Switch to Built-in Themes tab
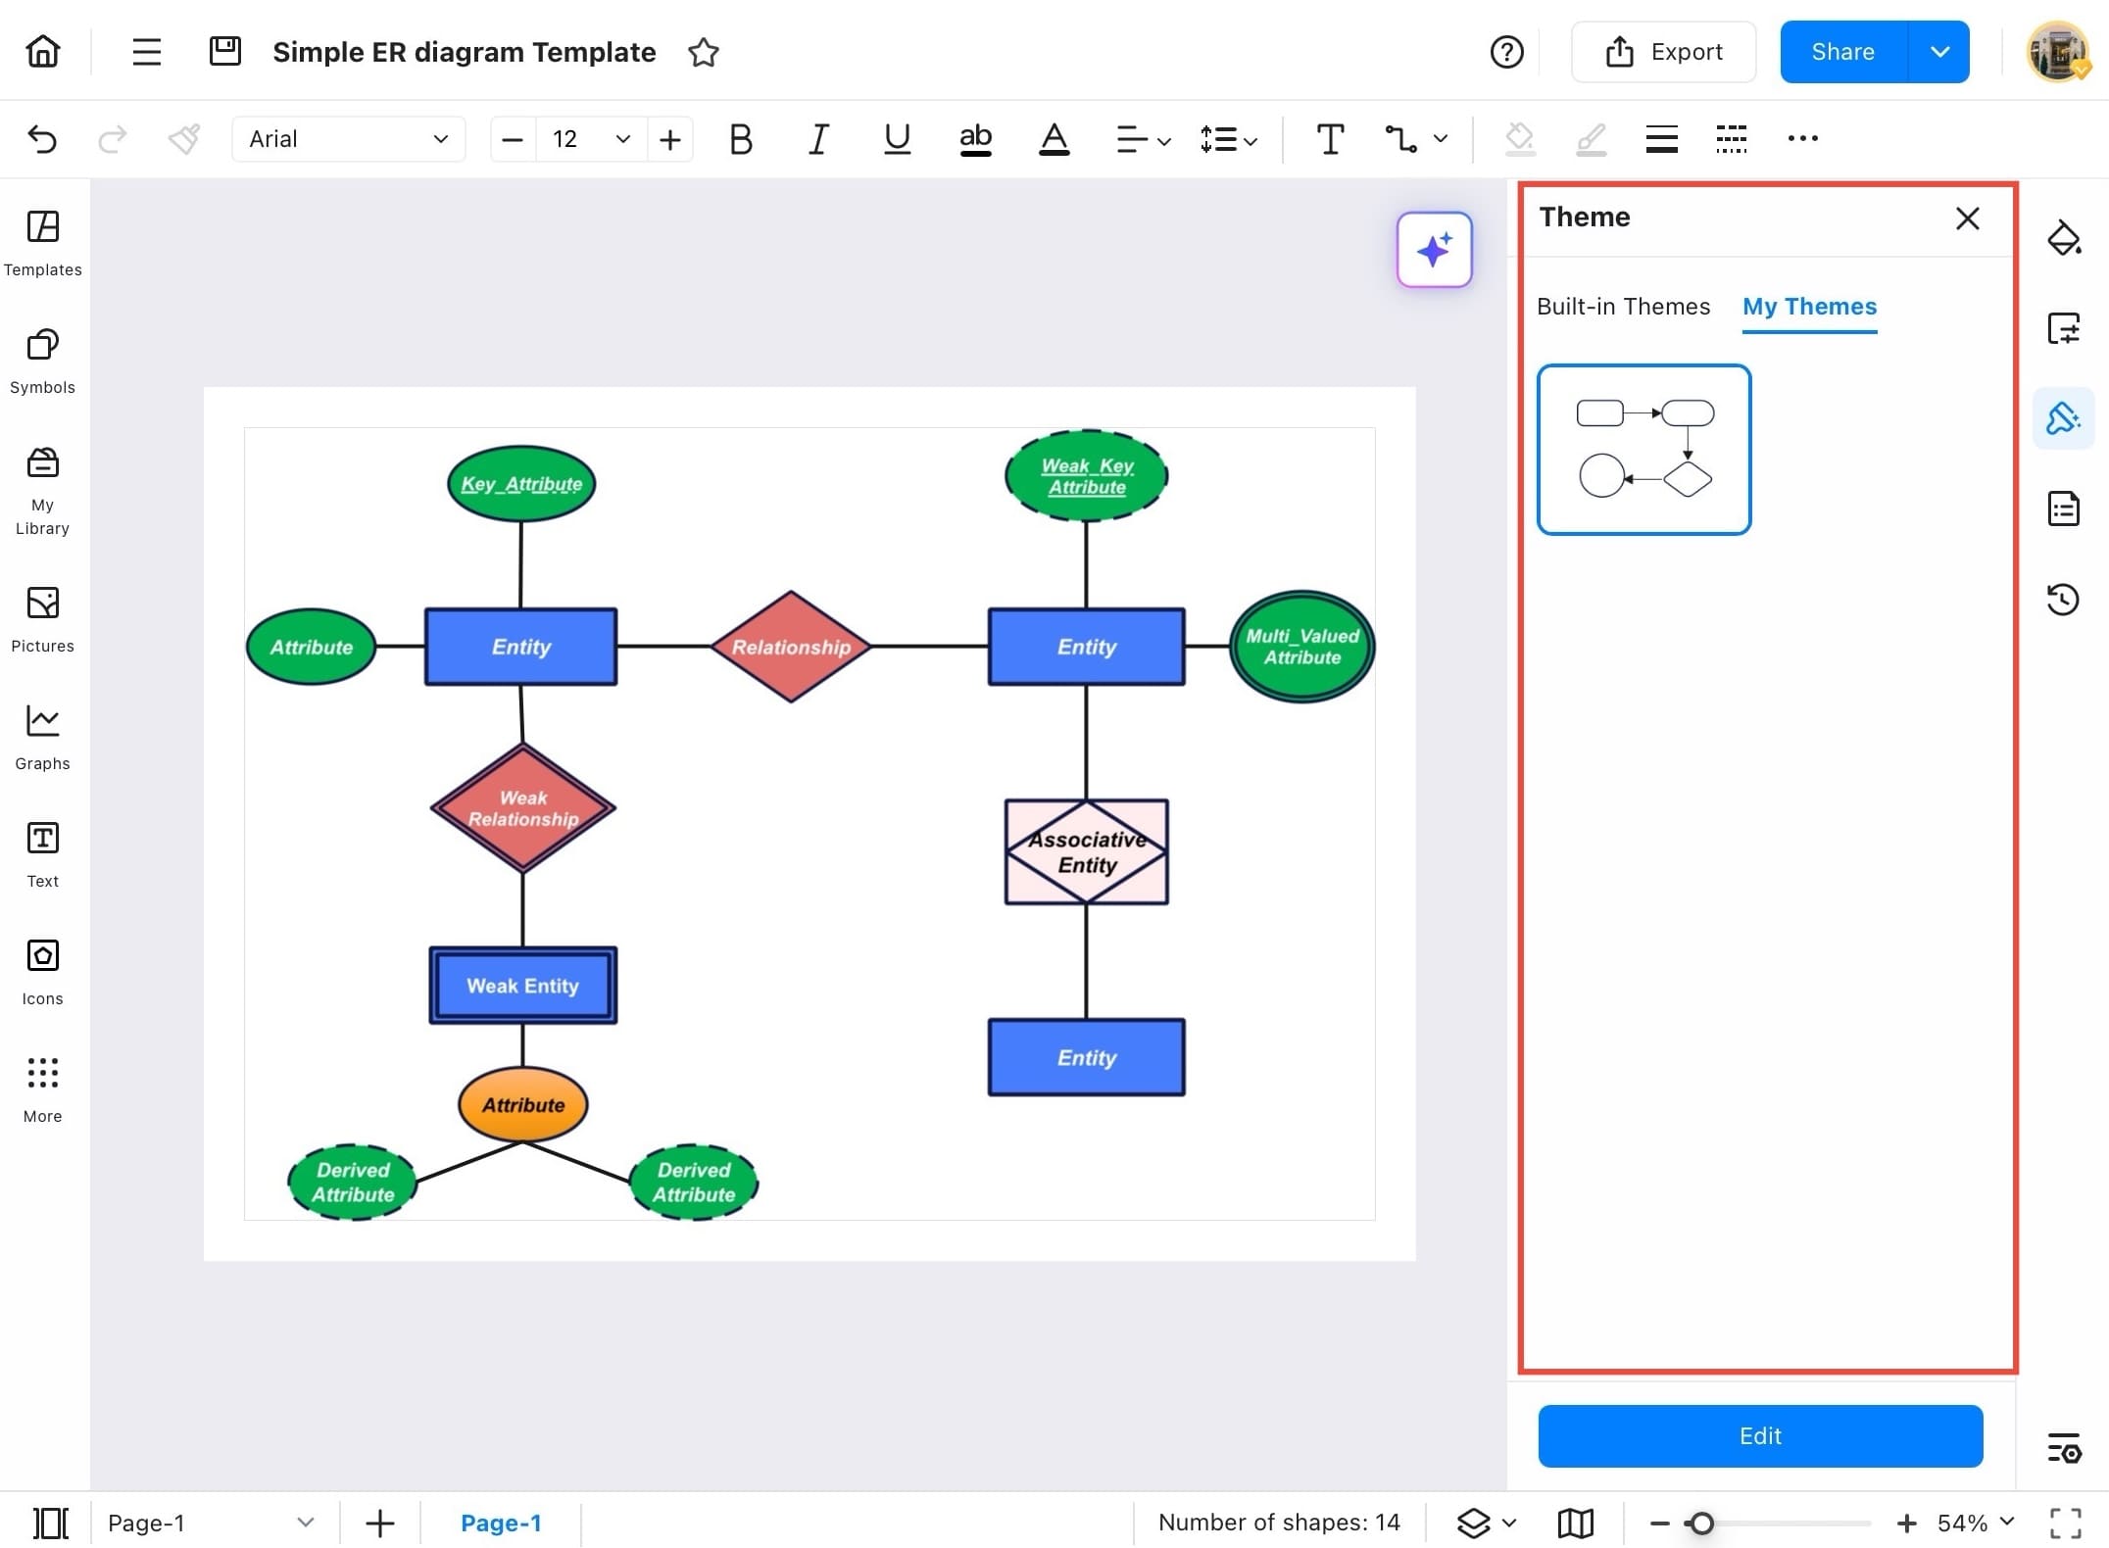The width and height of the screenshot is (2109, 1548). click(1623, 307)
